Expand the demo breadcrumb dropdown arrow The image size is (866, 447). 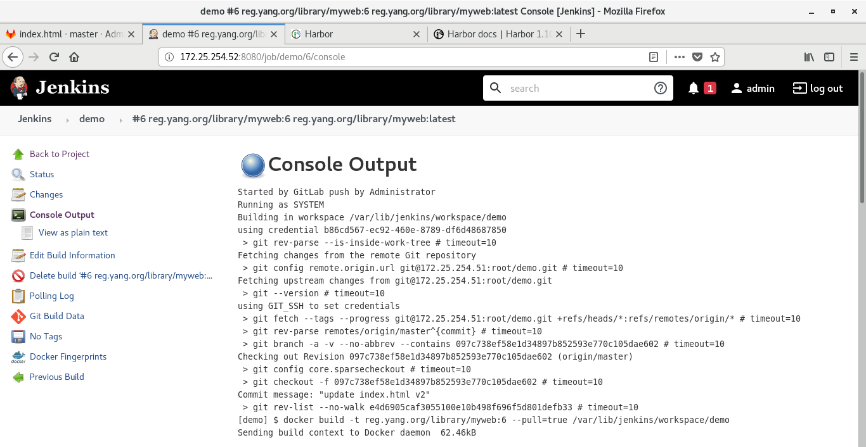pos(120,120)
